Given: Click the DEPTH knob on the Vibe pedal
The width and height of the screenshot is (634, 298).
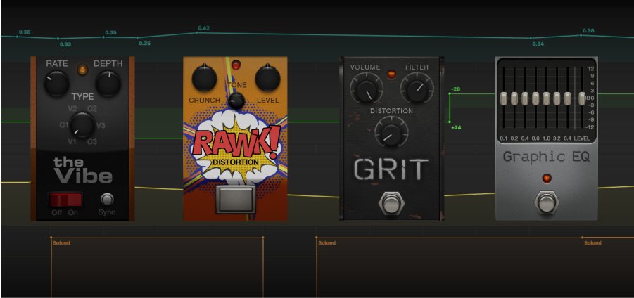Looking at the screenshot, I should coord(108,85).
